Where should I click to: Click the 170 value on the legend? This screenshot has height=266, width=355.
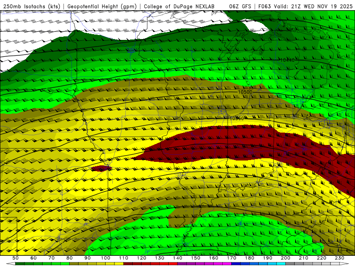click(232, 258)
